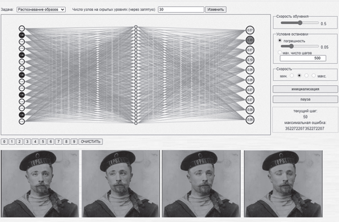Select the макс. число шагов radio
This screenshot has height=222, width=339.
click(280, 52)
